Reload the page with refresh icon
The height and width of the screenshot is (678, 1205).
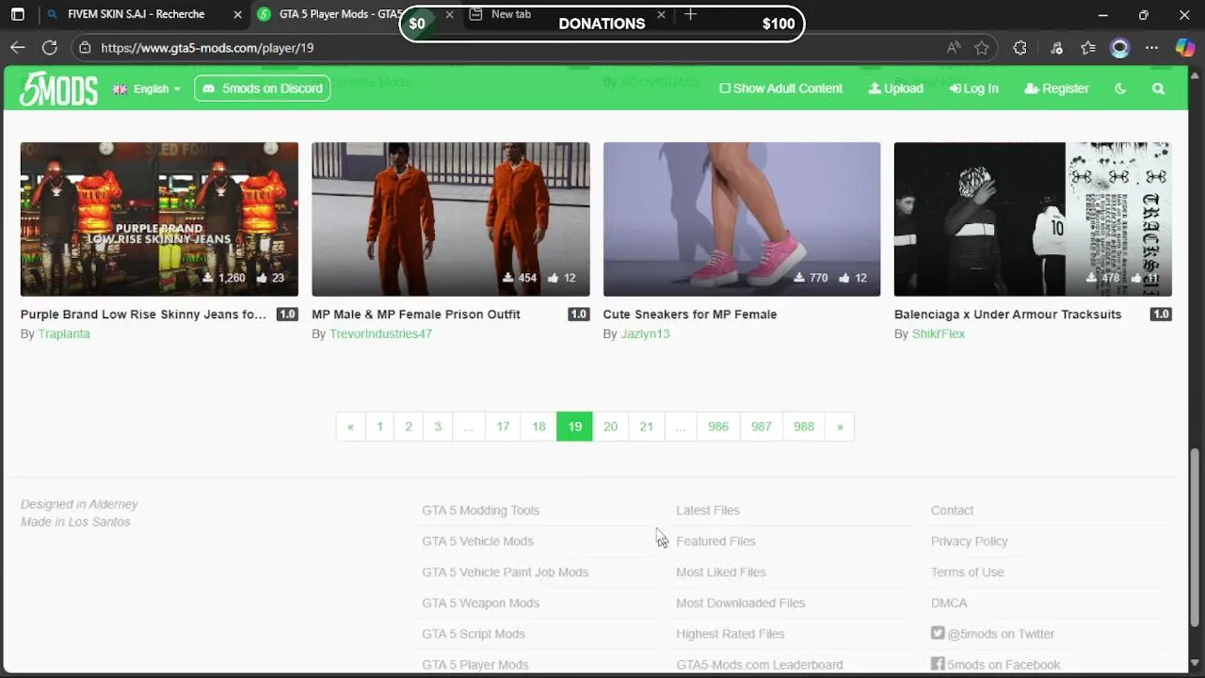coord(50,47)
